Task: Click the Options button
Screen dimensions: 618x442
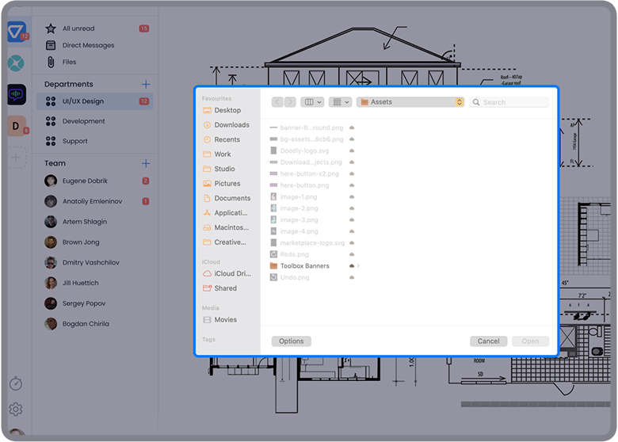Action: coord(291,341)
